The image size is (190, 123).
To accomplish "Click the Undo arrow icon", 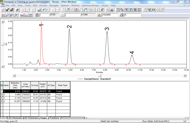I will tap(53, 10).
